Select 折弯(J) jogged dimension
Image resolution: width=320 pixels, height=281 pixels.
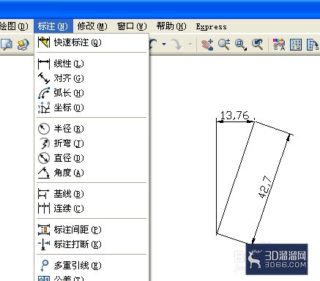92,143
